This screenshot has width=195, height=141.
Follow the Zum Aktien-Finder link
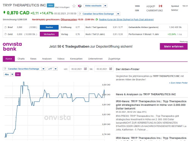[x=178, y=83]
